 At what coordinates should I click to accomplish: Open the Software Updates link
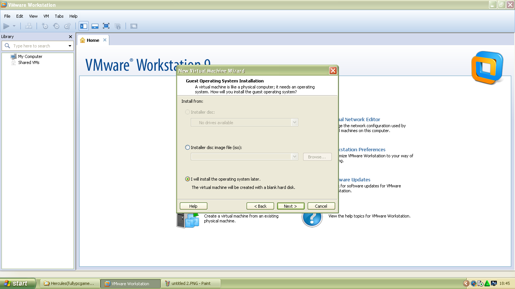click(x=354, y=179)
